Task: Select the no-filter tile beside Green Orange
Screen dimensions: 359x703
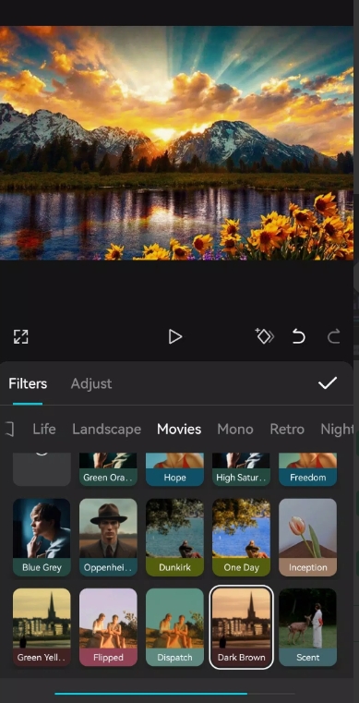Action: (x=42, y=469)
